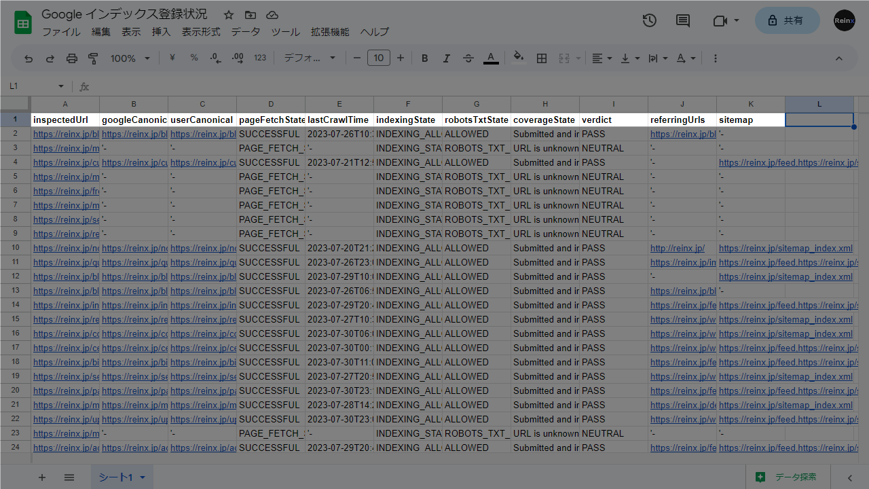Select the シート1 sheet tab

(x=122, y=477)
